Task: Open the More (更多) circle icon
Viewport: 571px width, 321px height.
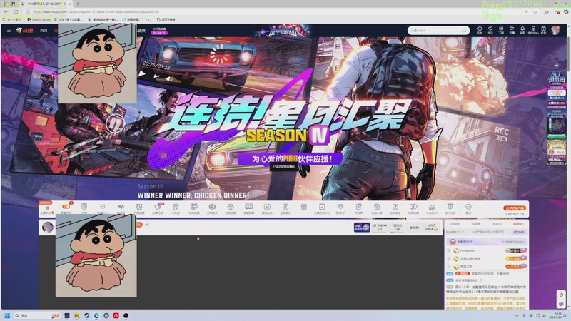Action: [468, 208]
